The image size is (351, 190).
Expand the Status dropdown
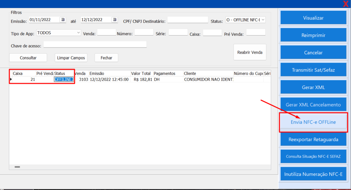tap(263, 20)
